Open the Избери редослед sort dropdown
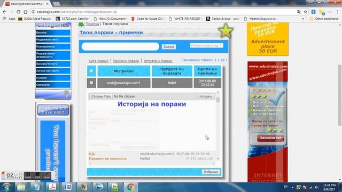Screen dimensions: 342x192 pyautogui.click(x=206, y=45)
